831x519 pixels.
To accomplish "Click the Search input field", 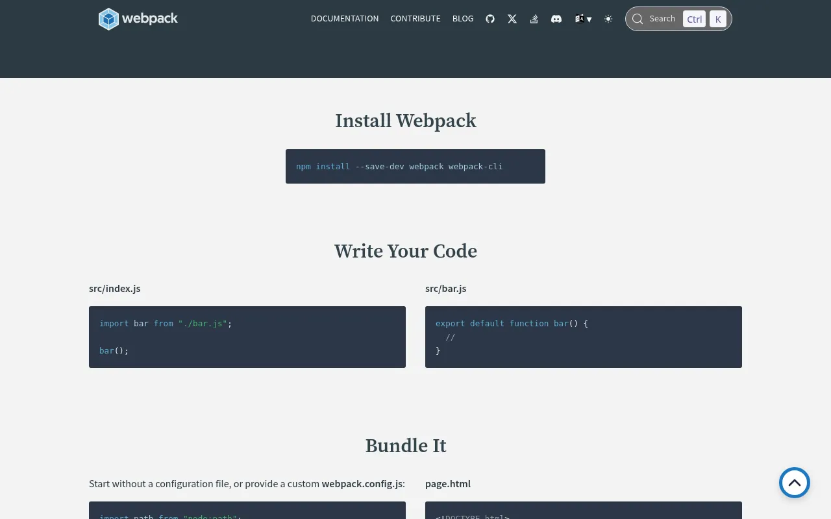I will 678,19.
